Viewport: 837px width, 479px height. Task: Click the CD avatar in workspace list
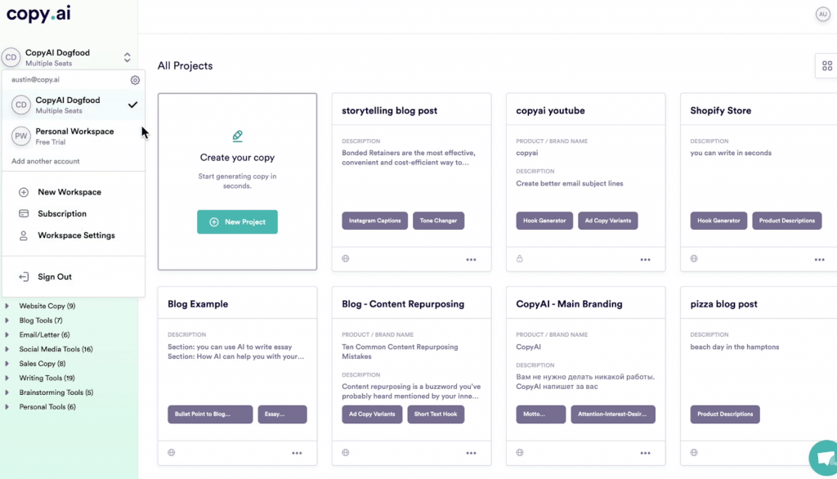coord(20,105)
